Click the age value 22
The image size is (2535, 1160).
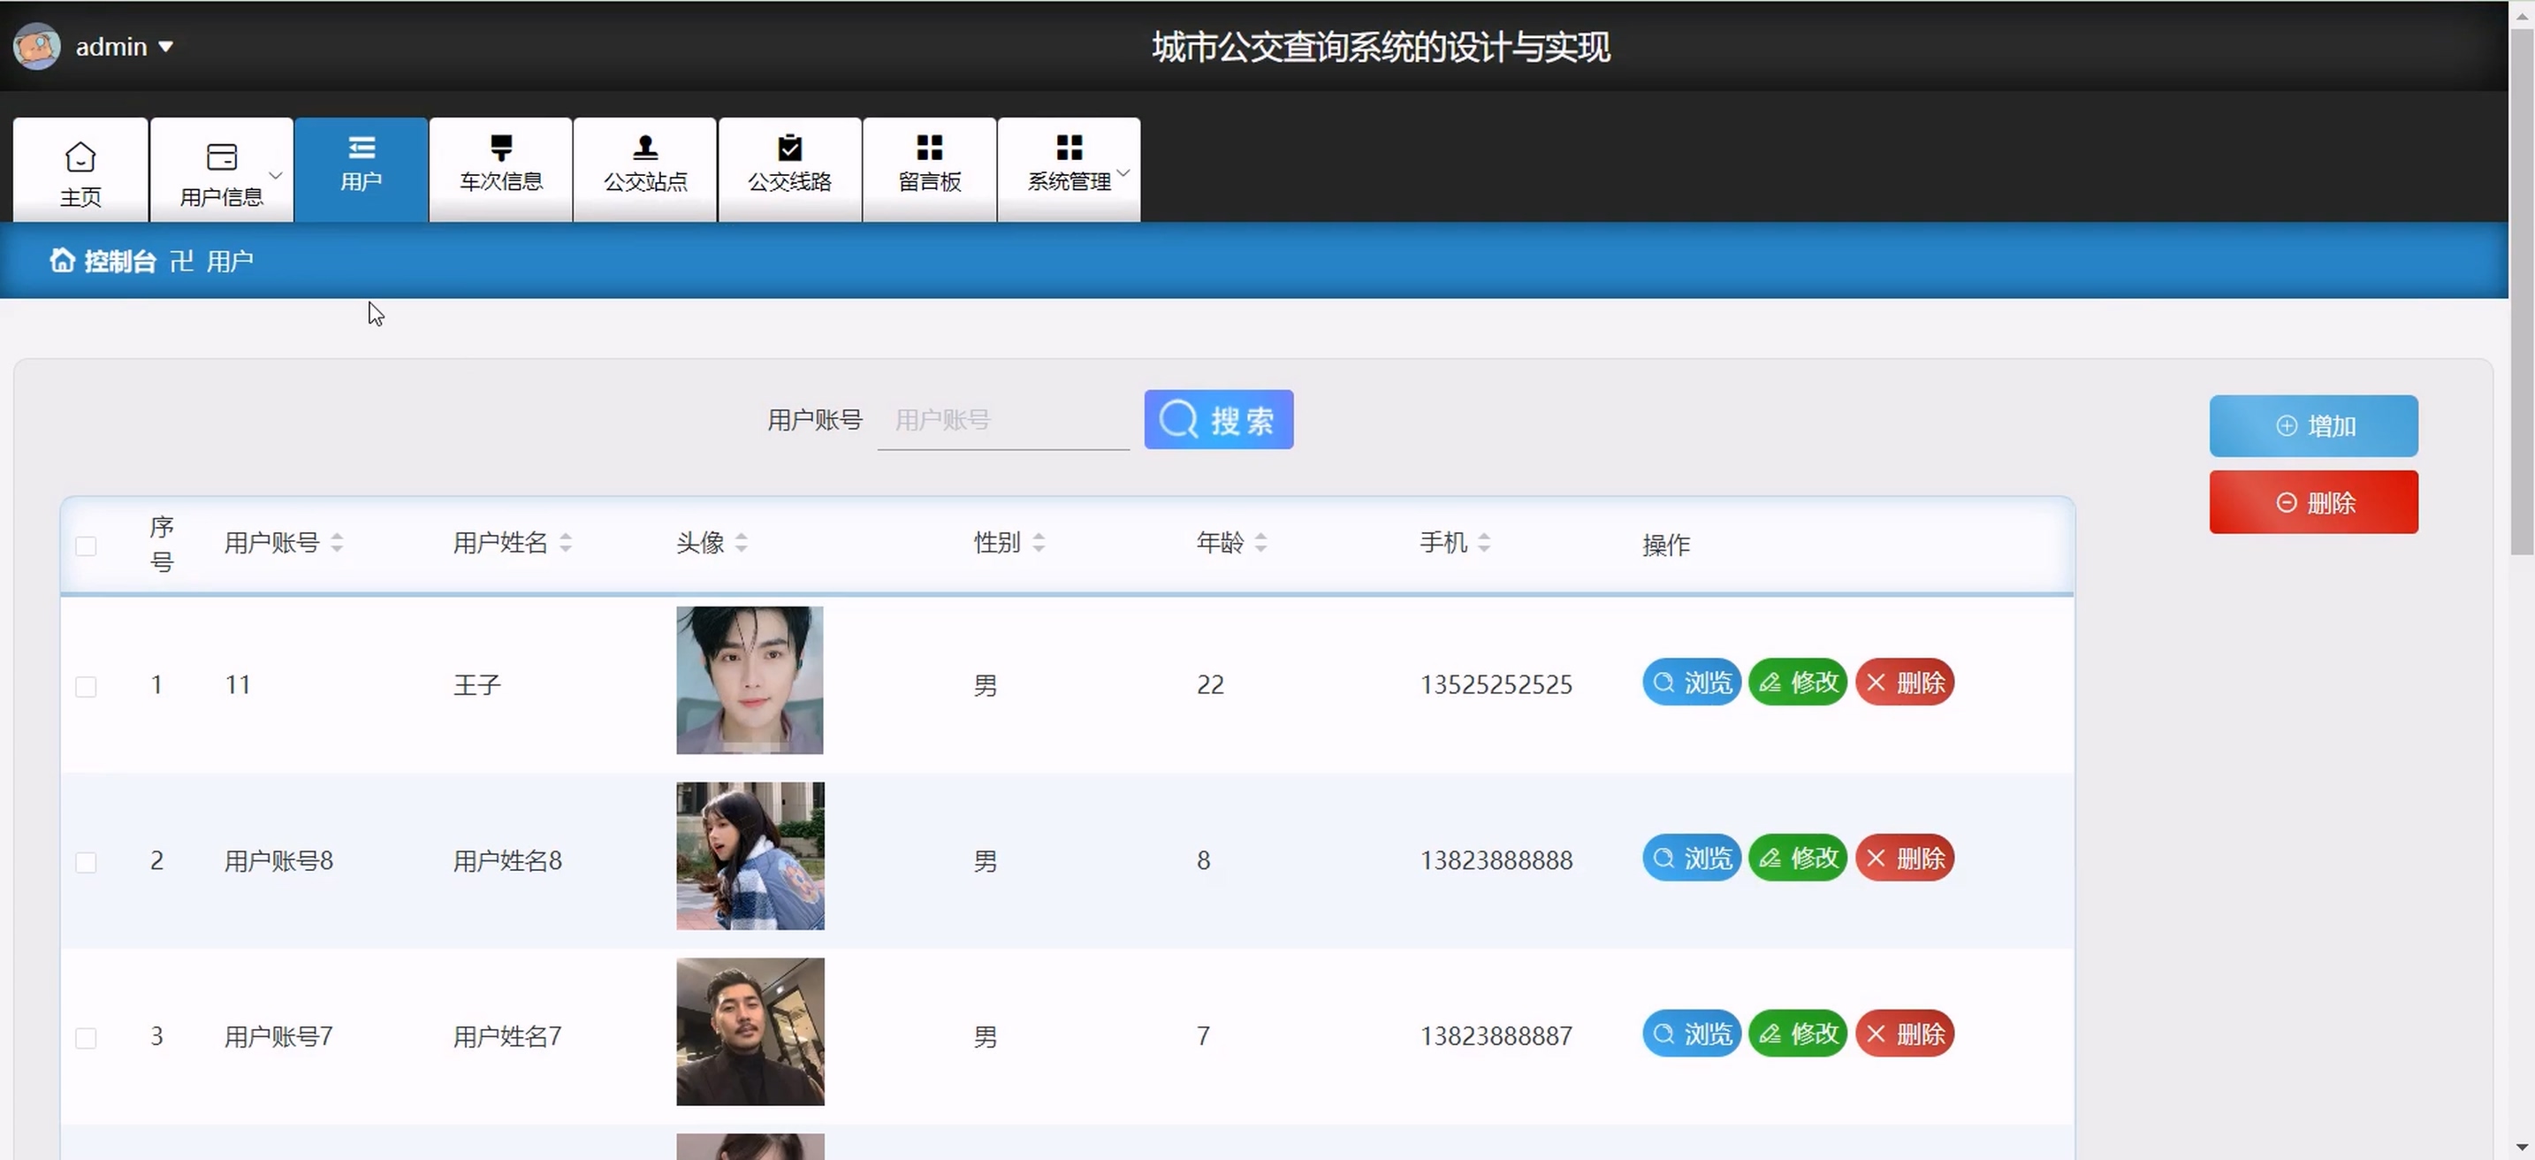(x=1210, y=684)
